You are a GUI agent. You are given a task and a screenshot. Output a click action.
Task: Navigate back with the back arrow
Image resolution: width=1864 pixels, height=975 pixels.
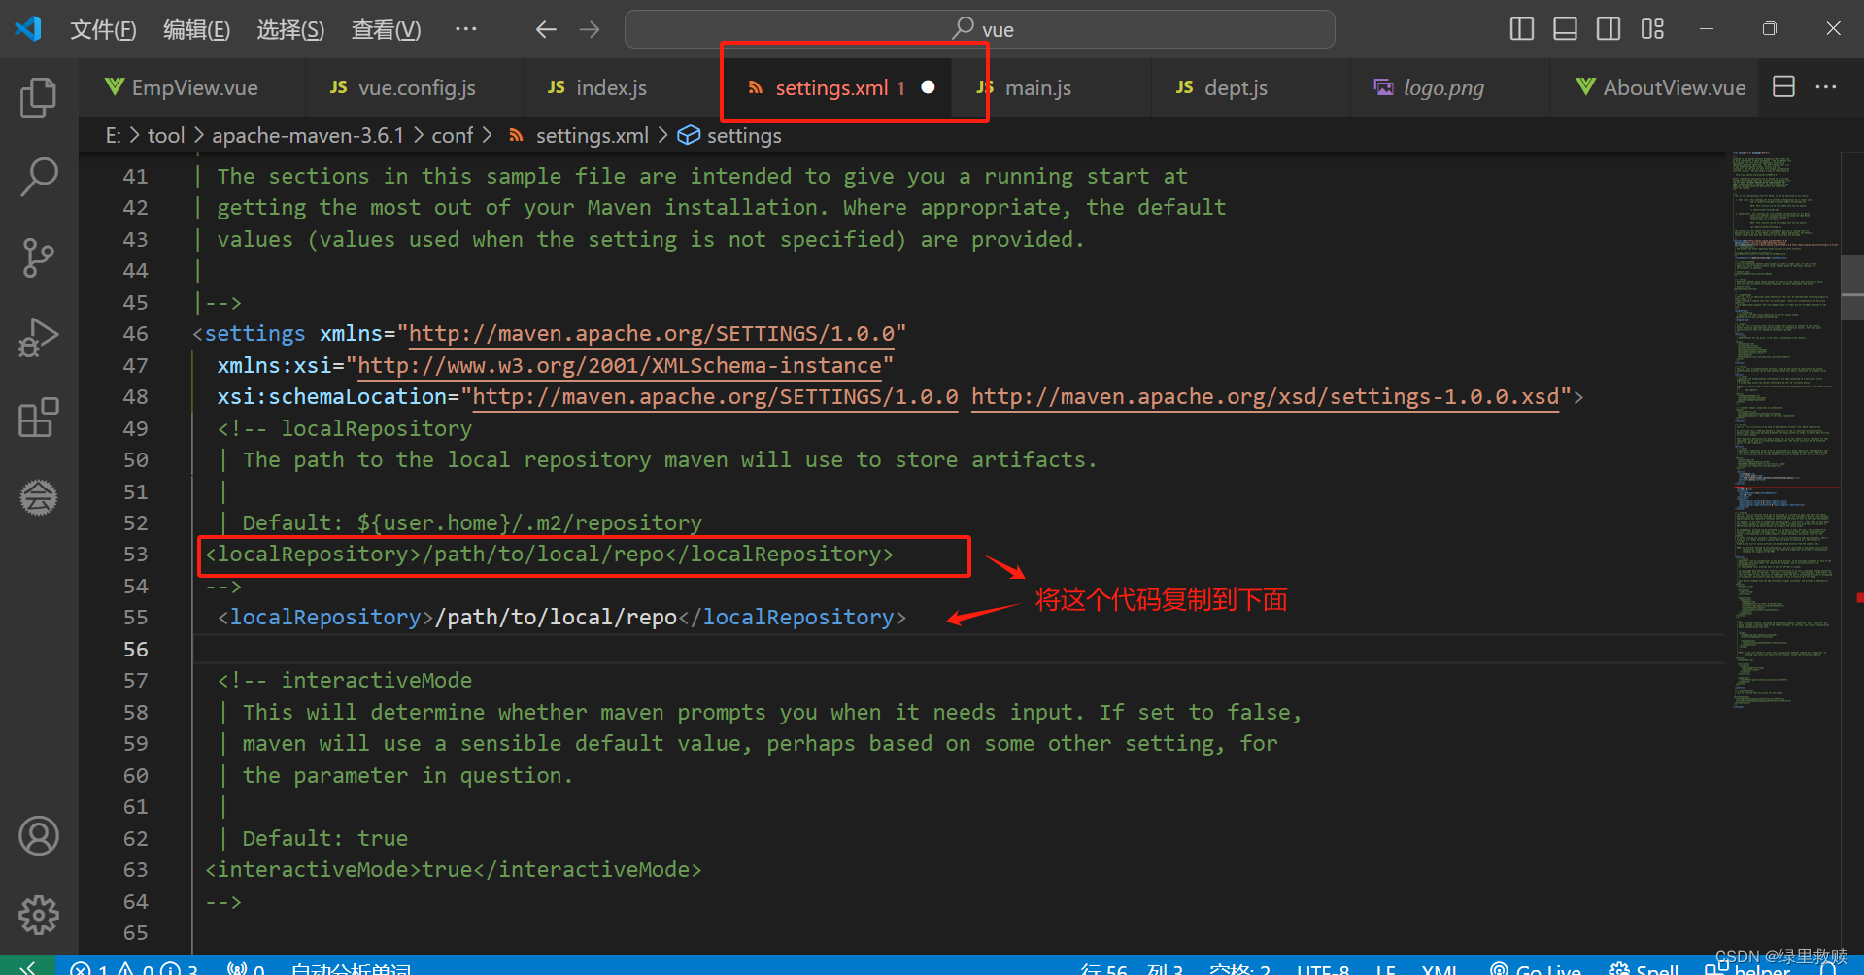(546, 29)
